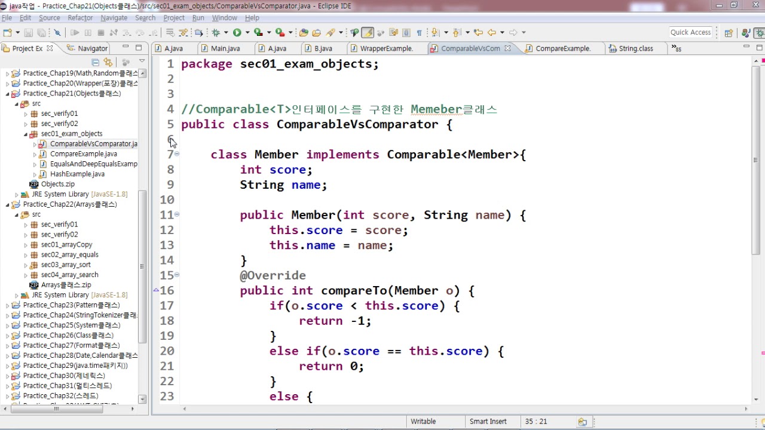
Task: Maximize the Project Explorer panel
Action: pos(139,48)
